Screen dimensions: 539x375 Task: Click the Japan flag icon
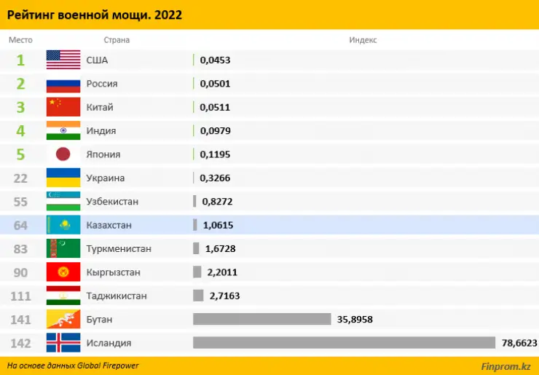(63, 154)
